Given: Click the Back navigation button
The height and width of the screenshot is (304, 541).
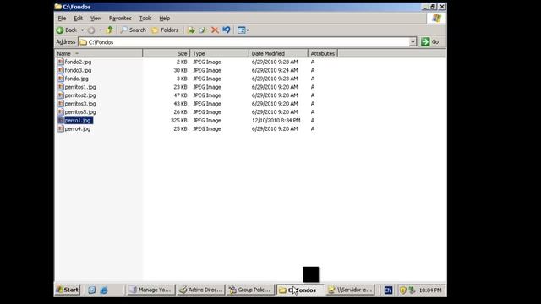Looking at the screenshot, I should (x=67, y=30).
